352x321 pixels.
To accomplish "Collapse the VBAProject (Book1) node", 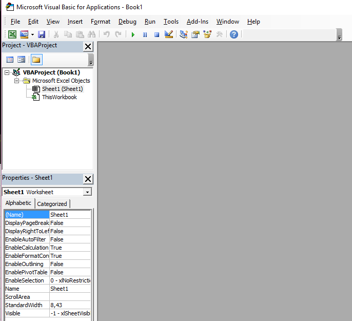I will click(x=7, y=72).
